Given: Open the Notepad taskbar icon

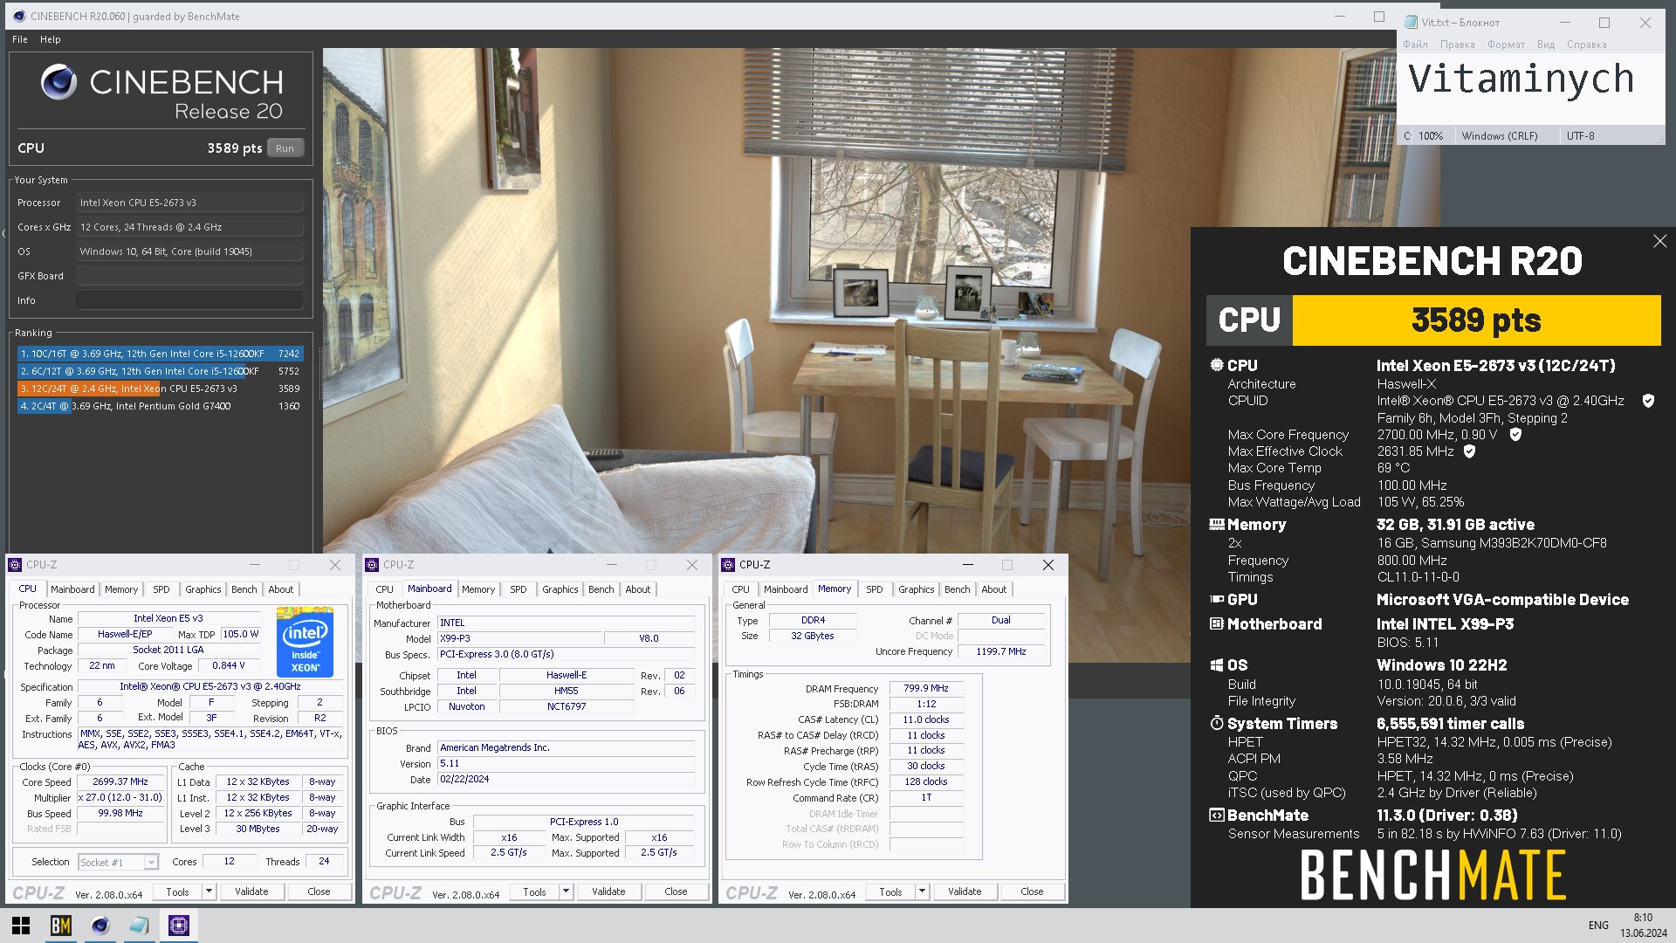Looking at the screenshot, I should point(140,926).
